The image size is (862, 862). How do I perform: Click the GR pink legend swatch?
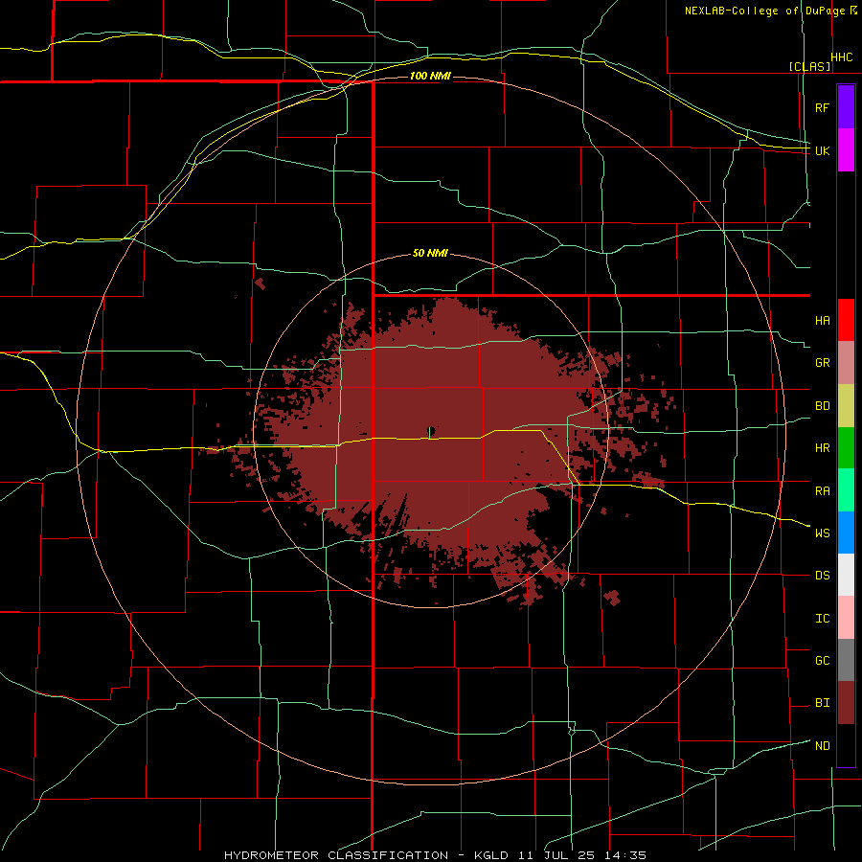[846, 362]
